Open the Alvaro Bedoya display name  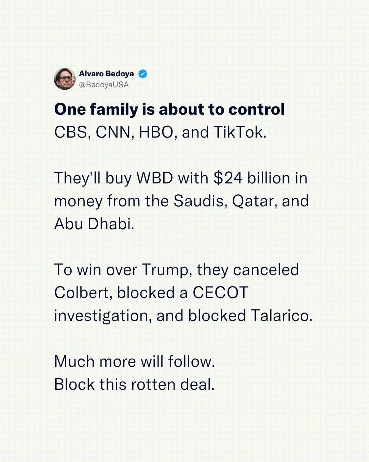tap(106, 74)
